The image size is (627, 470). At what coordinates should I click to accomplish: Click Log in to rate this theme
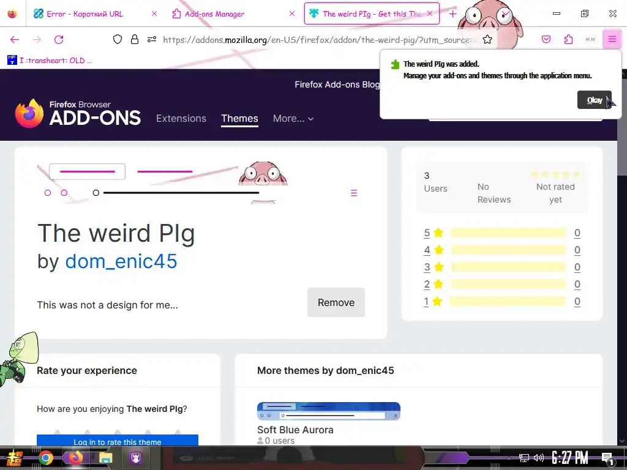(x=118, y=440)
